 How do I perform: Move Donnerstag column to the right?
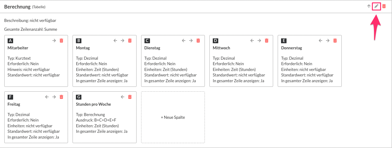pyautogui.click(x=328, y=41)
